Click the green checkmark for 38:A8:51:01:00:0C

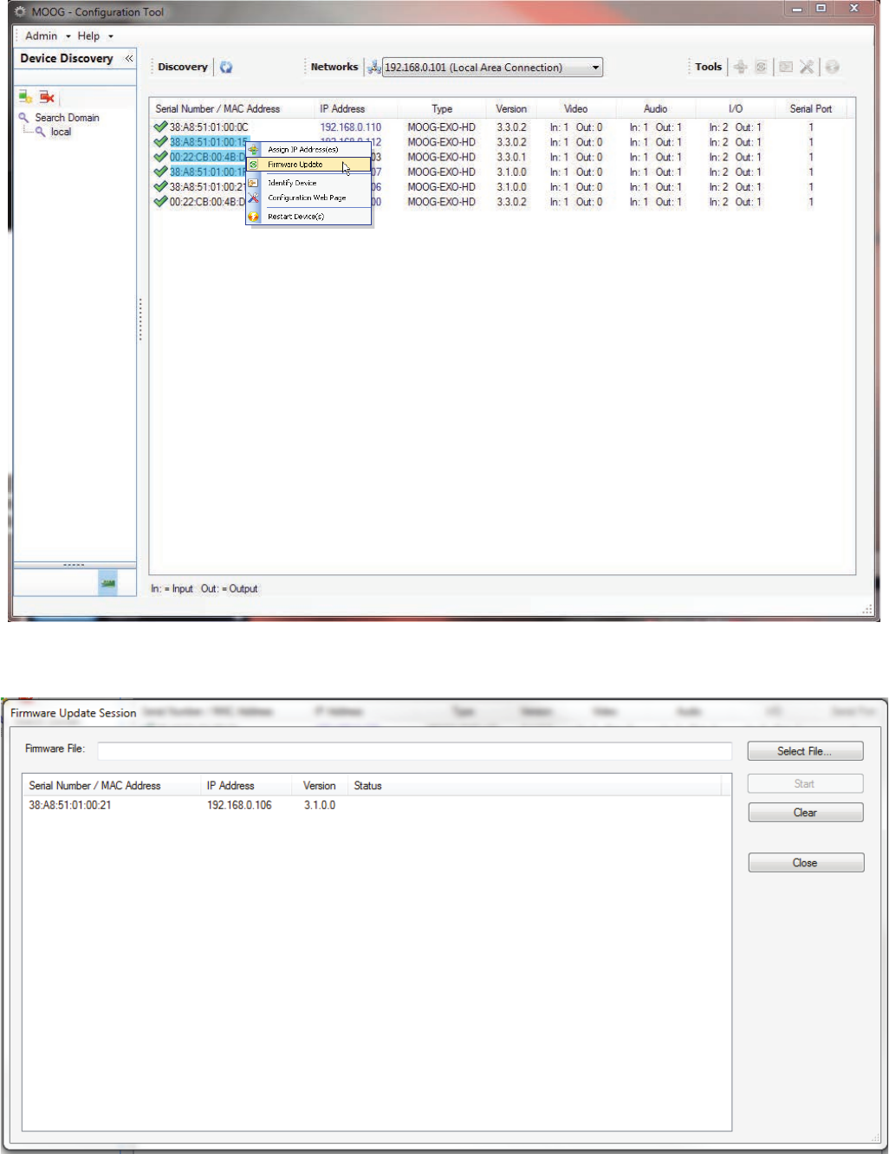click(x=160, y=126)
